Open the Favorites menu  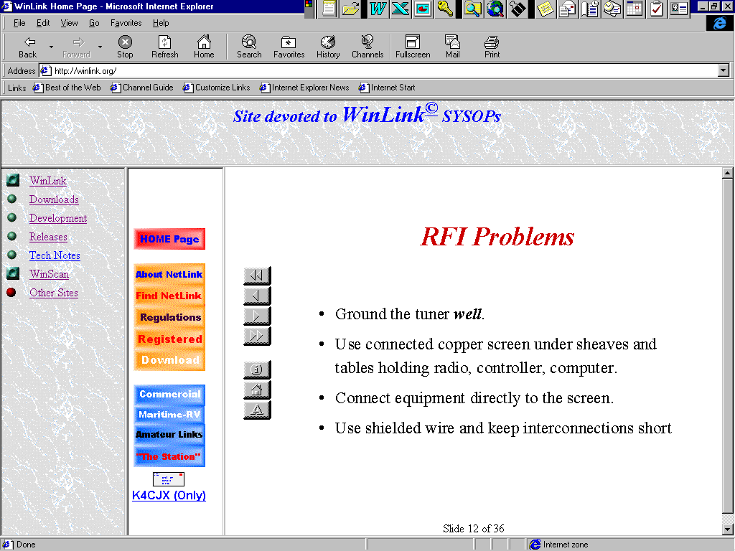point(126,23)
